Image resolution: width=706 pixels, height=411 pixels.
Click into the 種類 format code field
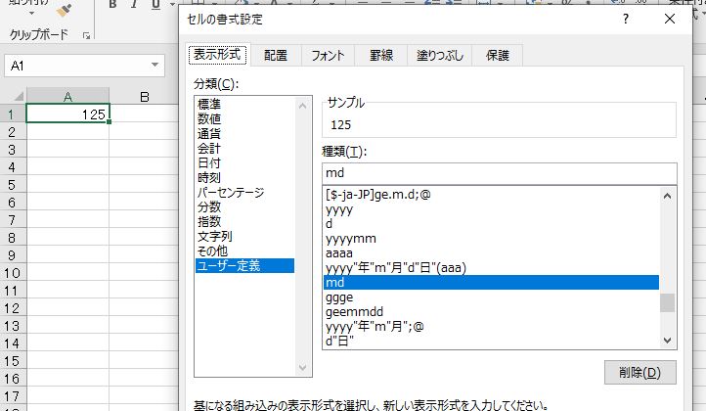(x=500, y=173)
